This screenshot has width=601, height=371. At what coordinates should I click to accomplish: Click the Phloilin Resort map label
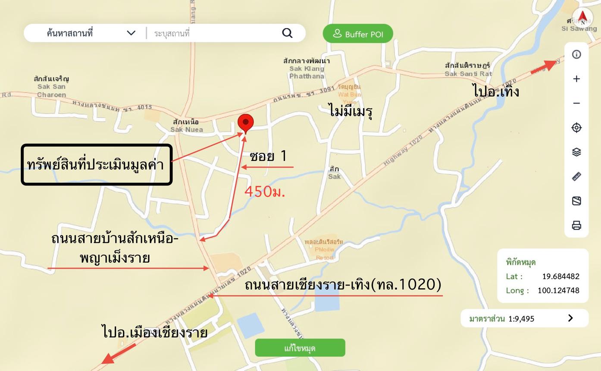[324, 249]
